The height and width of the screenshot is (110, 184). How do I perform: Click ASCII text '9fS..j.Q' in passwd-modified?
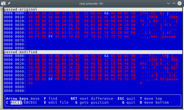(149, 64)
